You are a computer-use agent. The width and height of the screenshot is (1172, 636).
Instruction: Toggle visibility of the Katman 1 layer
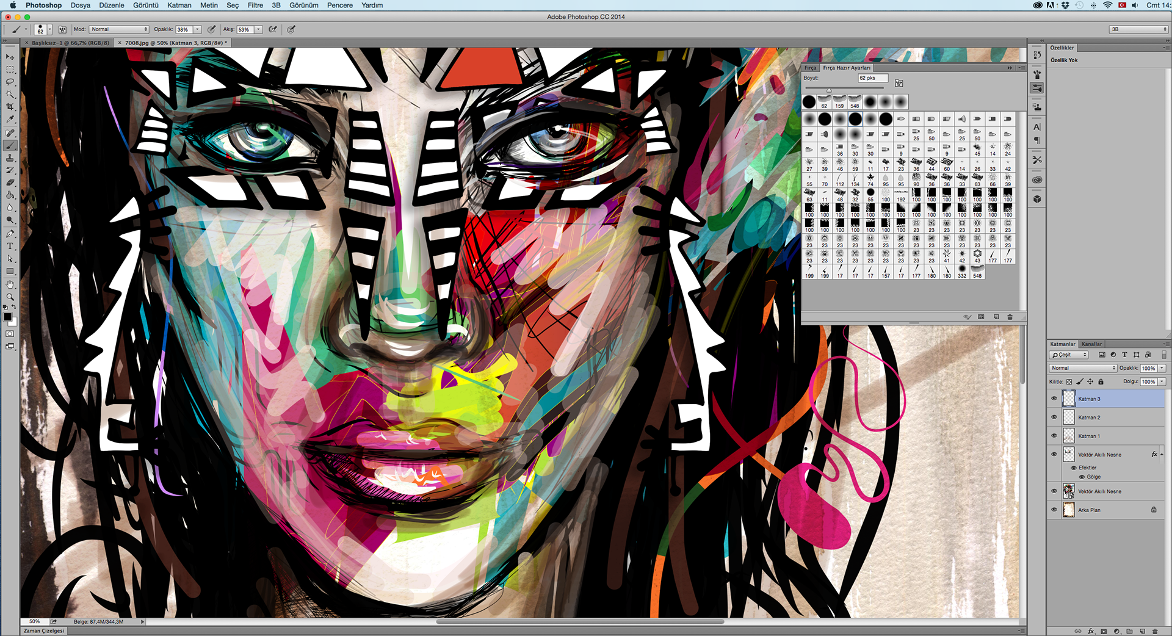1054,436
